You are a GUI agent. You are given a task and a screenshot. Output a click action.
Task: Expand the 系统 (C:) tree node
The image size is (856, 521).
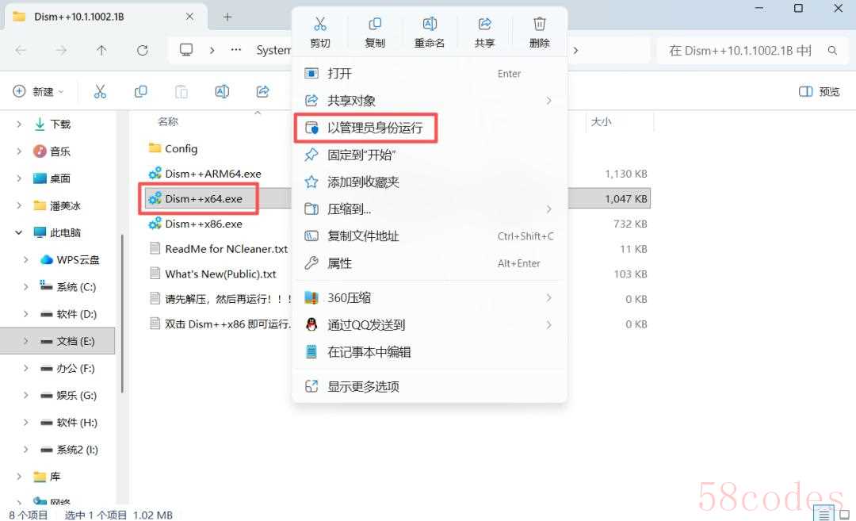pos(25,287)
